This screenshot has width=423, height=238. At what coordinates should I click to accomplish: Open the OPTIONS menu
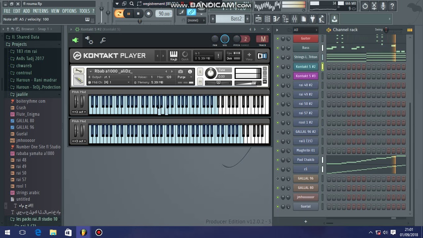point(69,11)
